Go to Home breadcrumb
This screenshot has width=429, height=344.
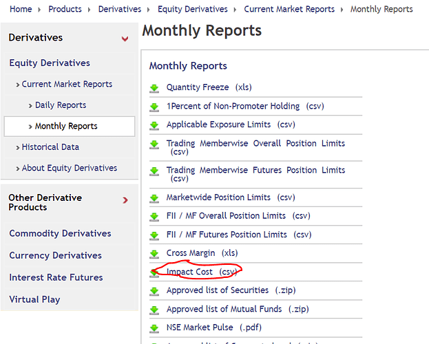coord(21,9)
